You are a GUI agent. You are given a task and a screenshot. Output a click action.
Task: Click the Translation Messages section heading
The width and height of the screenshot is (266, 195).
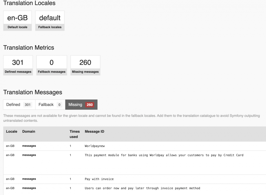(x=32, y=92)
